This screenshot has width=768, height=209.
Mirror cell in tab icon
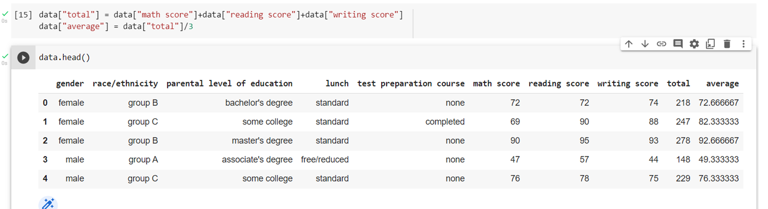pyautogui.click(x=710, y=44)
